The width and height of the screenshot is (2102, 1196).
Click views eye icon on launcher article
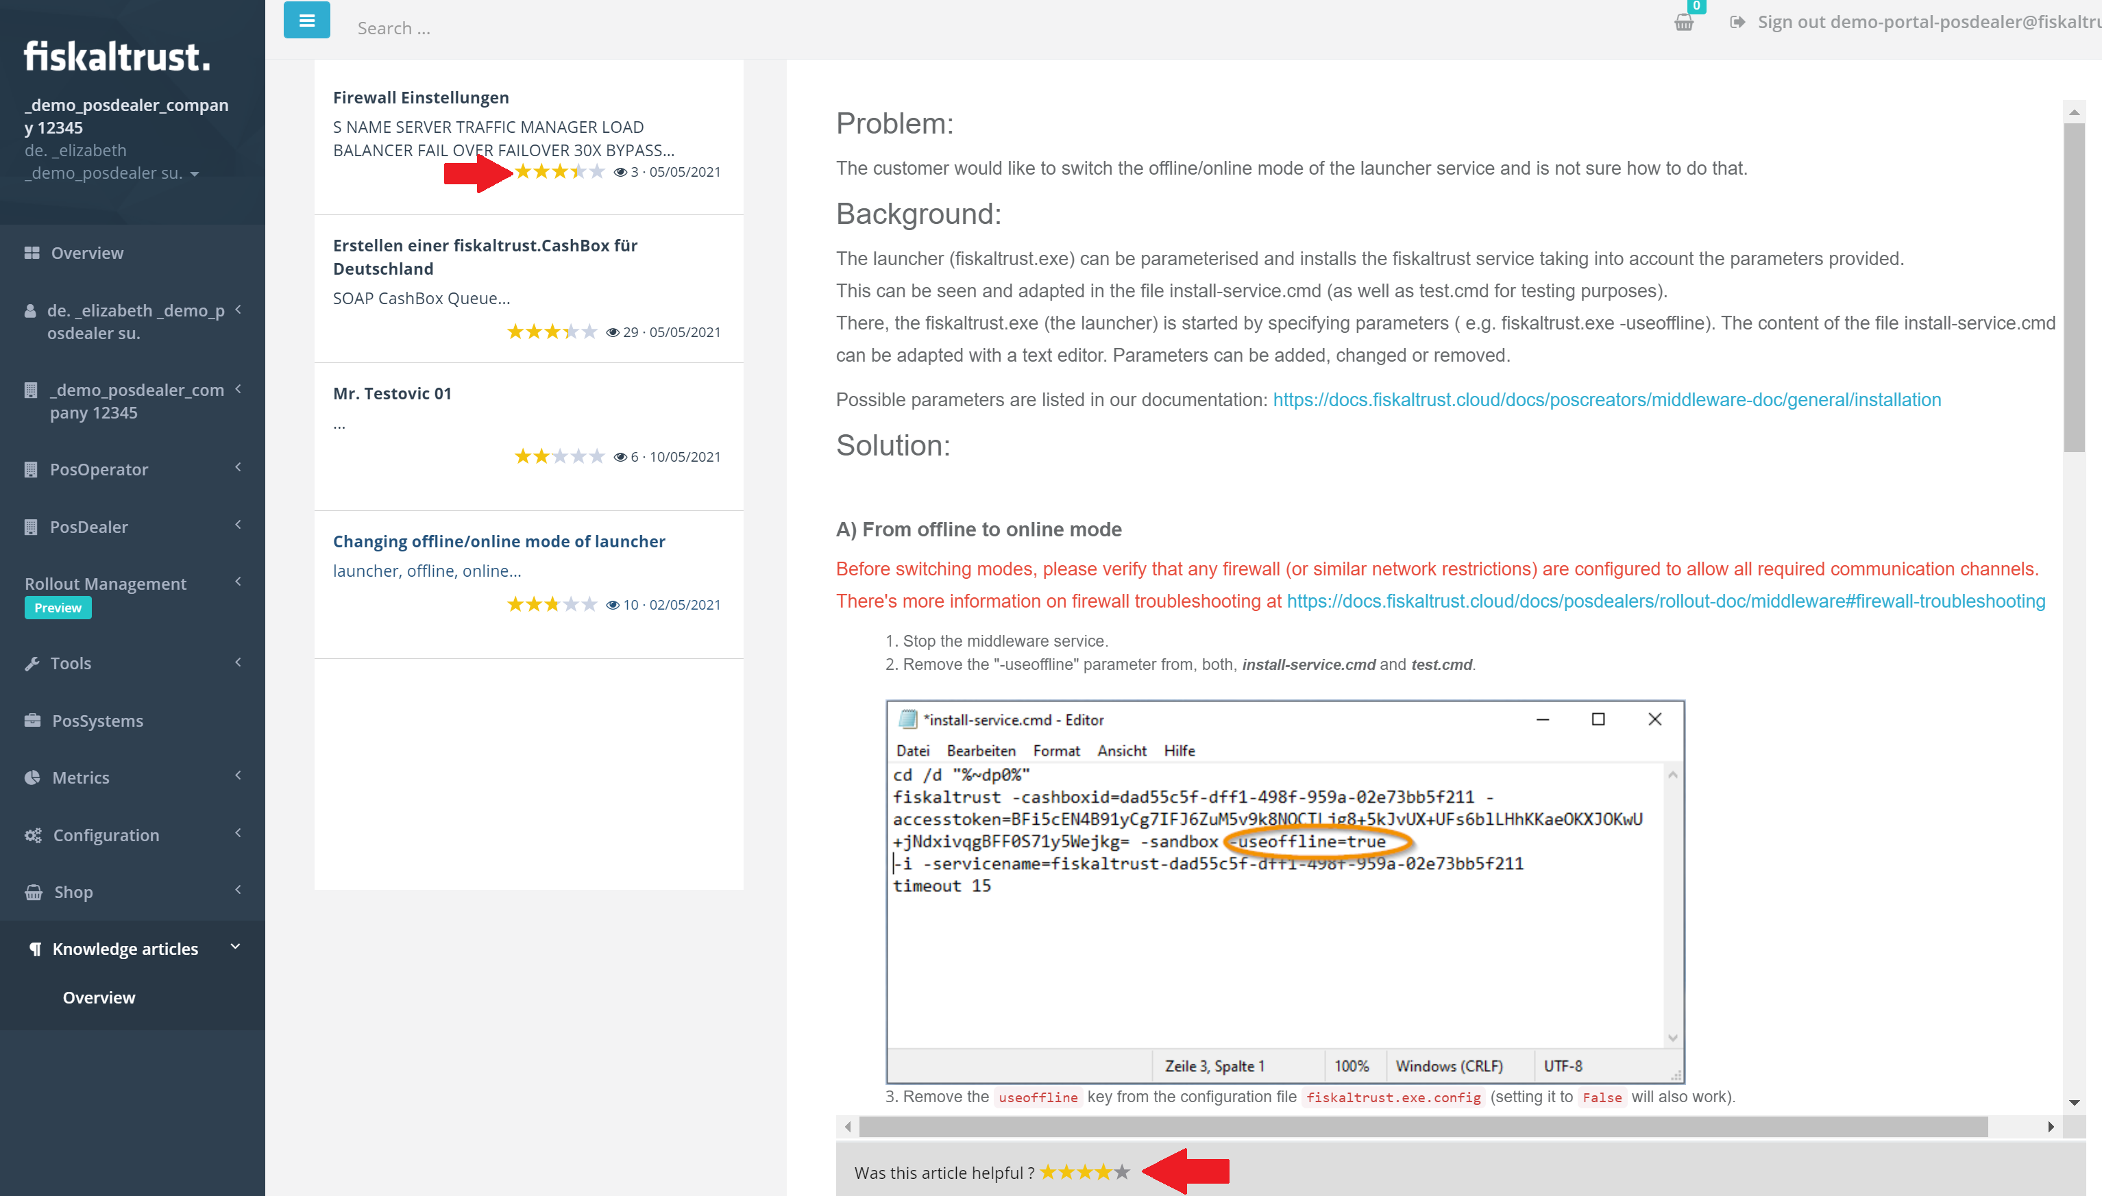612,606
